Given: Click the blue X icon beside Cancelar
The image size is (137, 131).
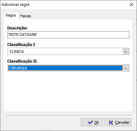Looking at the screenshot, I should [x=111, y=122].
